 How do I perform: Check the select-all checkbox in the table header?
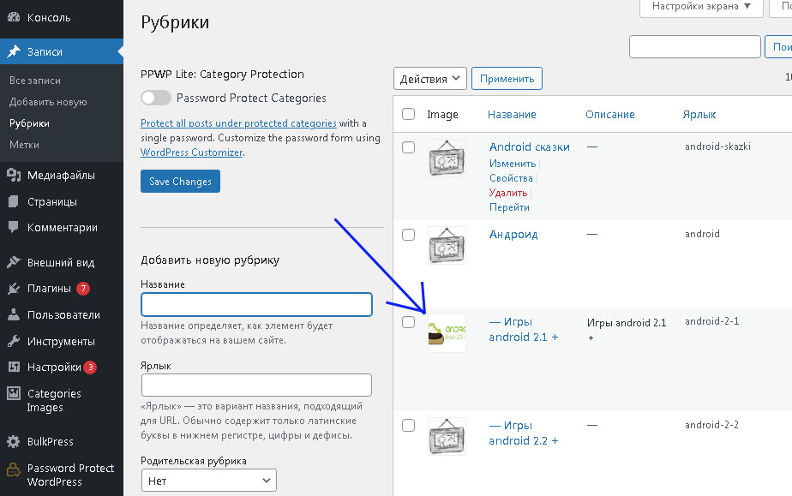pos(409,113)
